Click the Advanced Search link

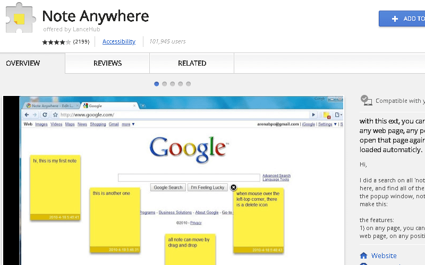point(276,175)
